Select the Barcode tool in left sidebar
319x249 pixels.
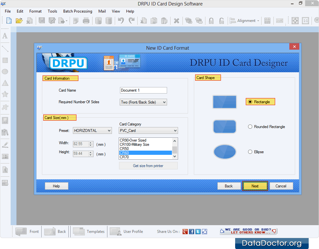coord(5,156)
